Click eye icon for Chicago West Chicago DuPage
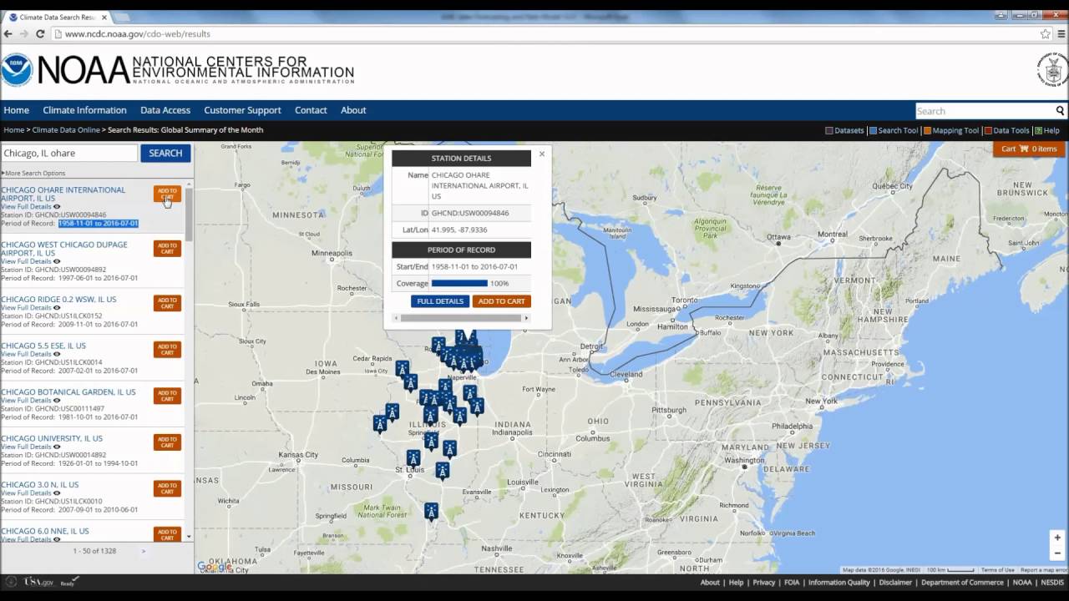The image size is (1069, 601). [x=57, y=261]
